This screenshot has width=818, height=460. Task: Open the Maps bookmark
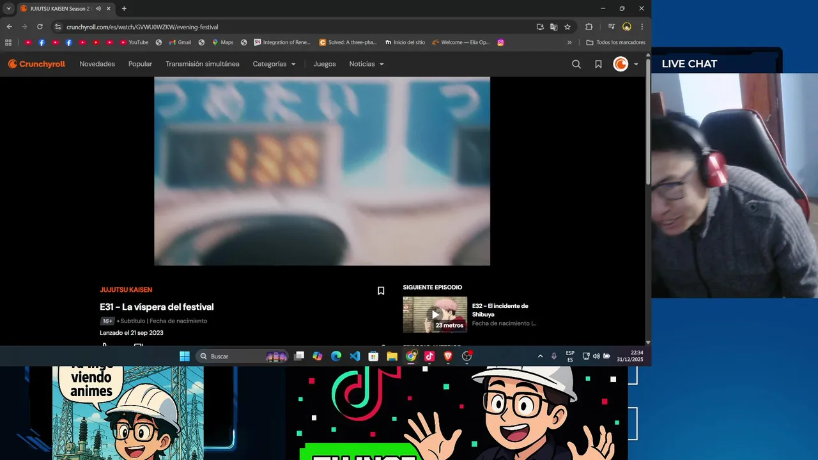tap(222, 42)
